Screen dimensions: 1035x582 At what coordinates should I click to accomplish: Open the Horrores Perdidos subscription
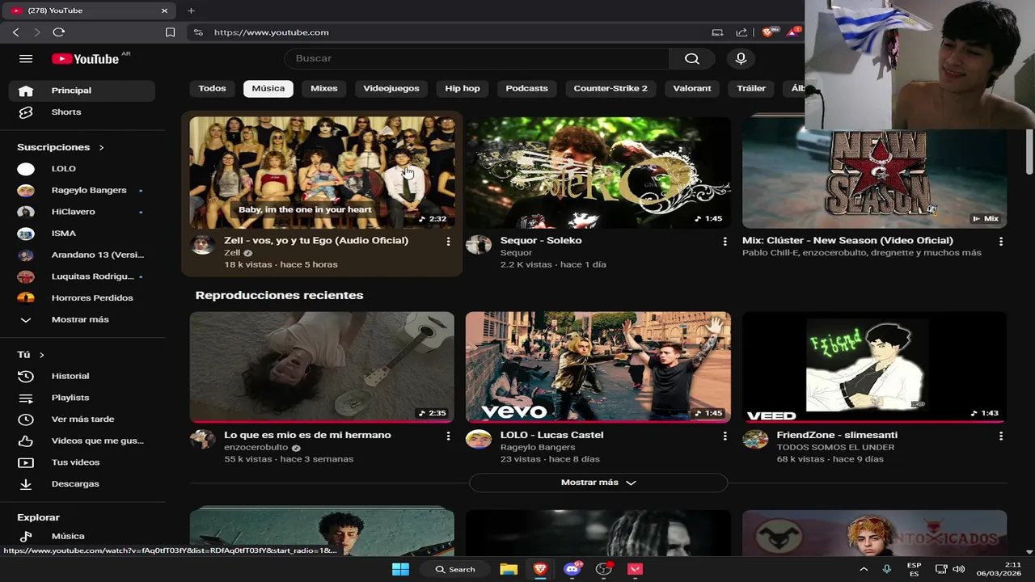coord(82,297)
